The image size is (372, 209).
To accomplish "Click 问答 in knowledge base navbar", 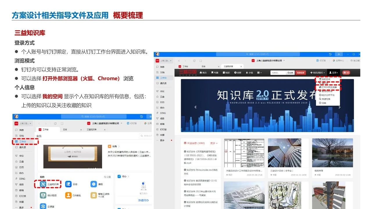I will (237, 73).
